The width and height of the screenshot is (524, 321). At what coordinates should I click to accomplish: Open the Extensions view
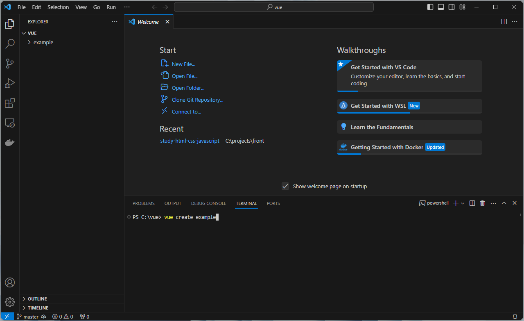click(x=10, y=103)
